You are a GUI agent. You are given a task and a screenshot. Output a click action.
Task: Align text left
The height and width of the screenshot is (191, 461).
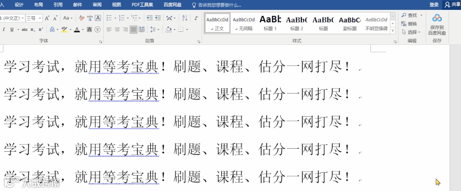tap(109, 29)
